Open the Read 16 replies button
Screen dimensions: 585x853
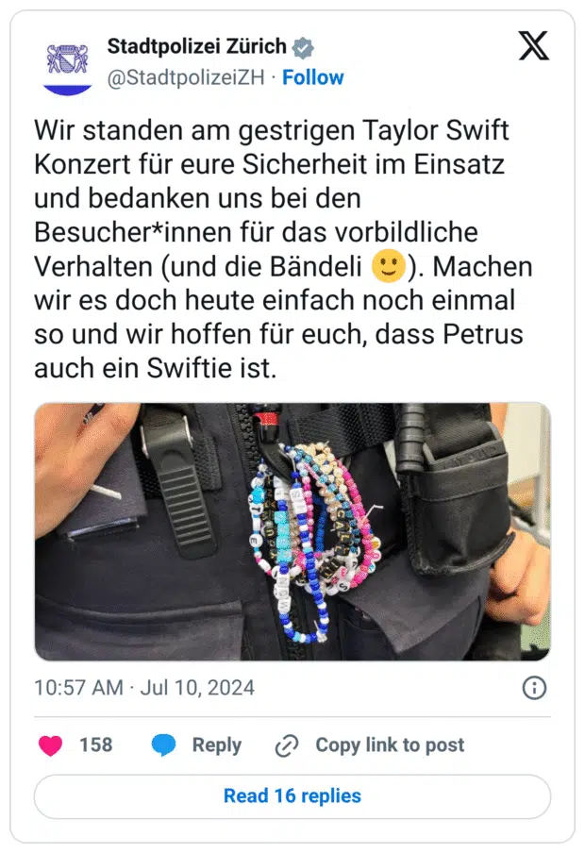[x=292, y=795]
